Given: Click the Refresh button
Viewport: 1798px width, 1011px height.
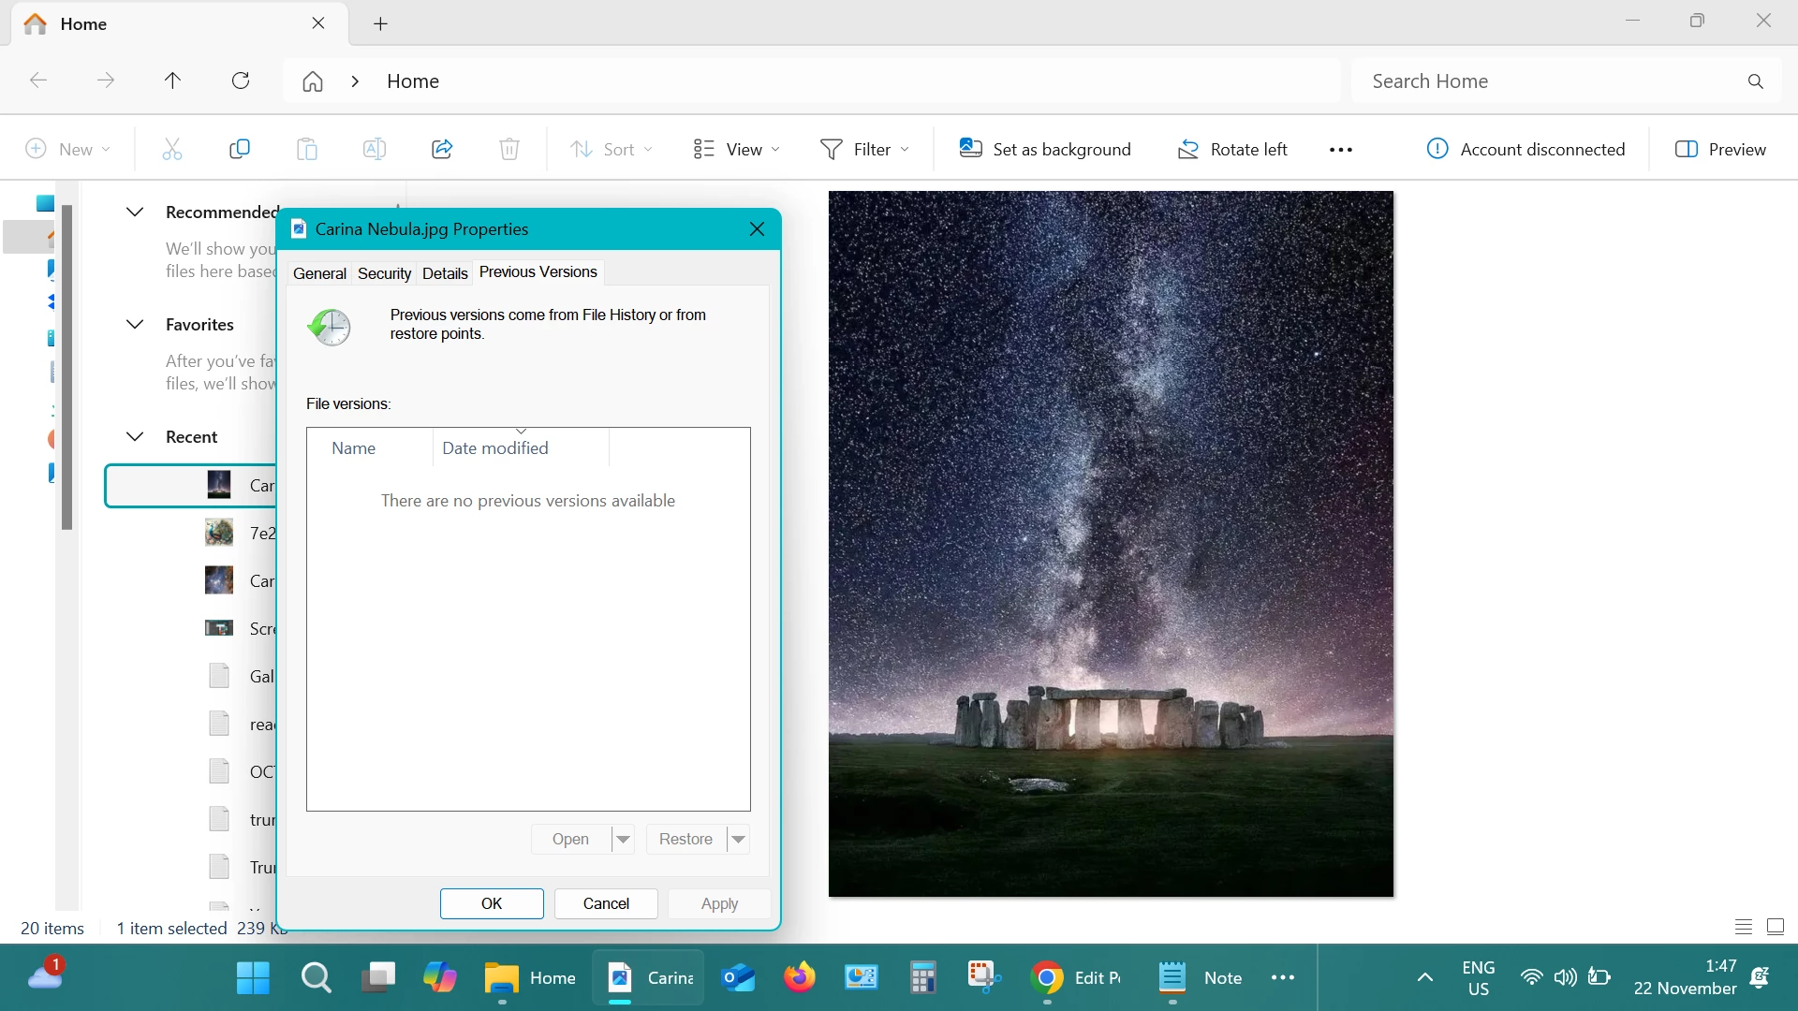Looking at the screenshot, I should tap(241, 81).
